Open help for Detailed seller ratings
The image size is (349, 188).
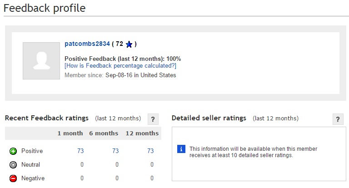pos(338,119)
